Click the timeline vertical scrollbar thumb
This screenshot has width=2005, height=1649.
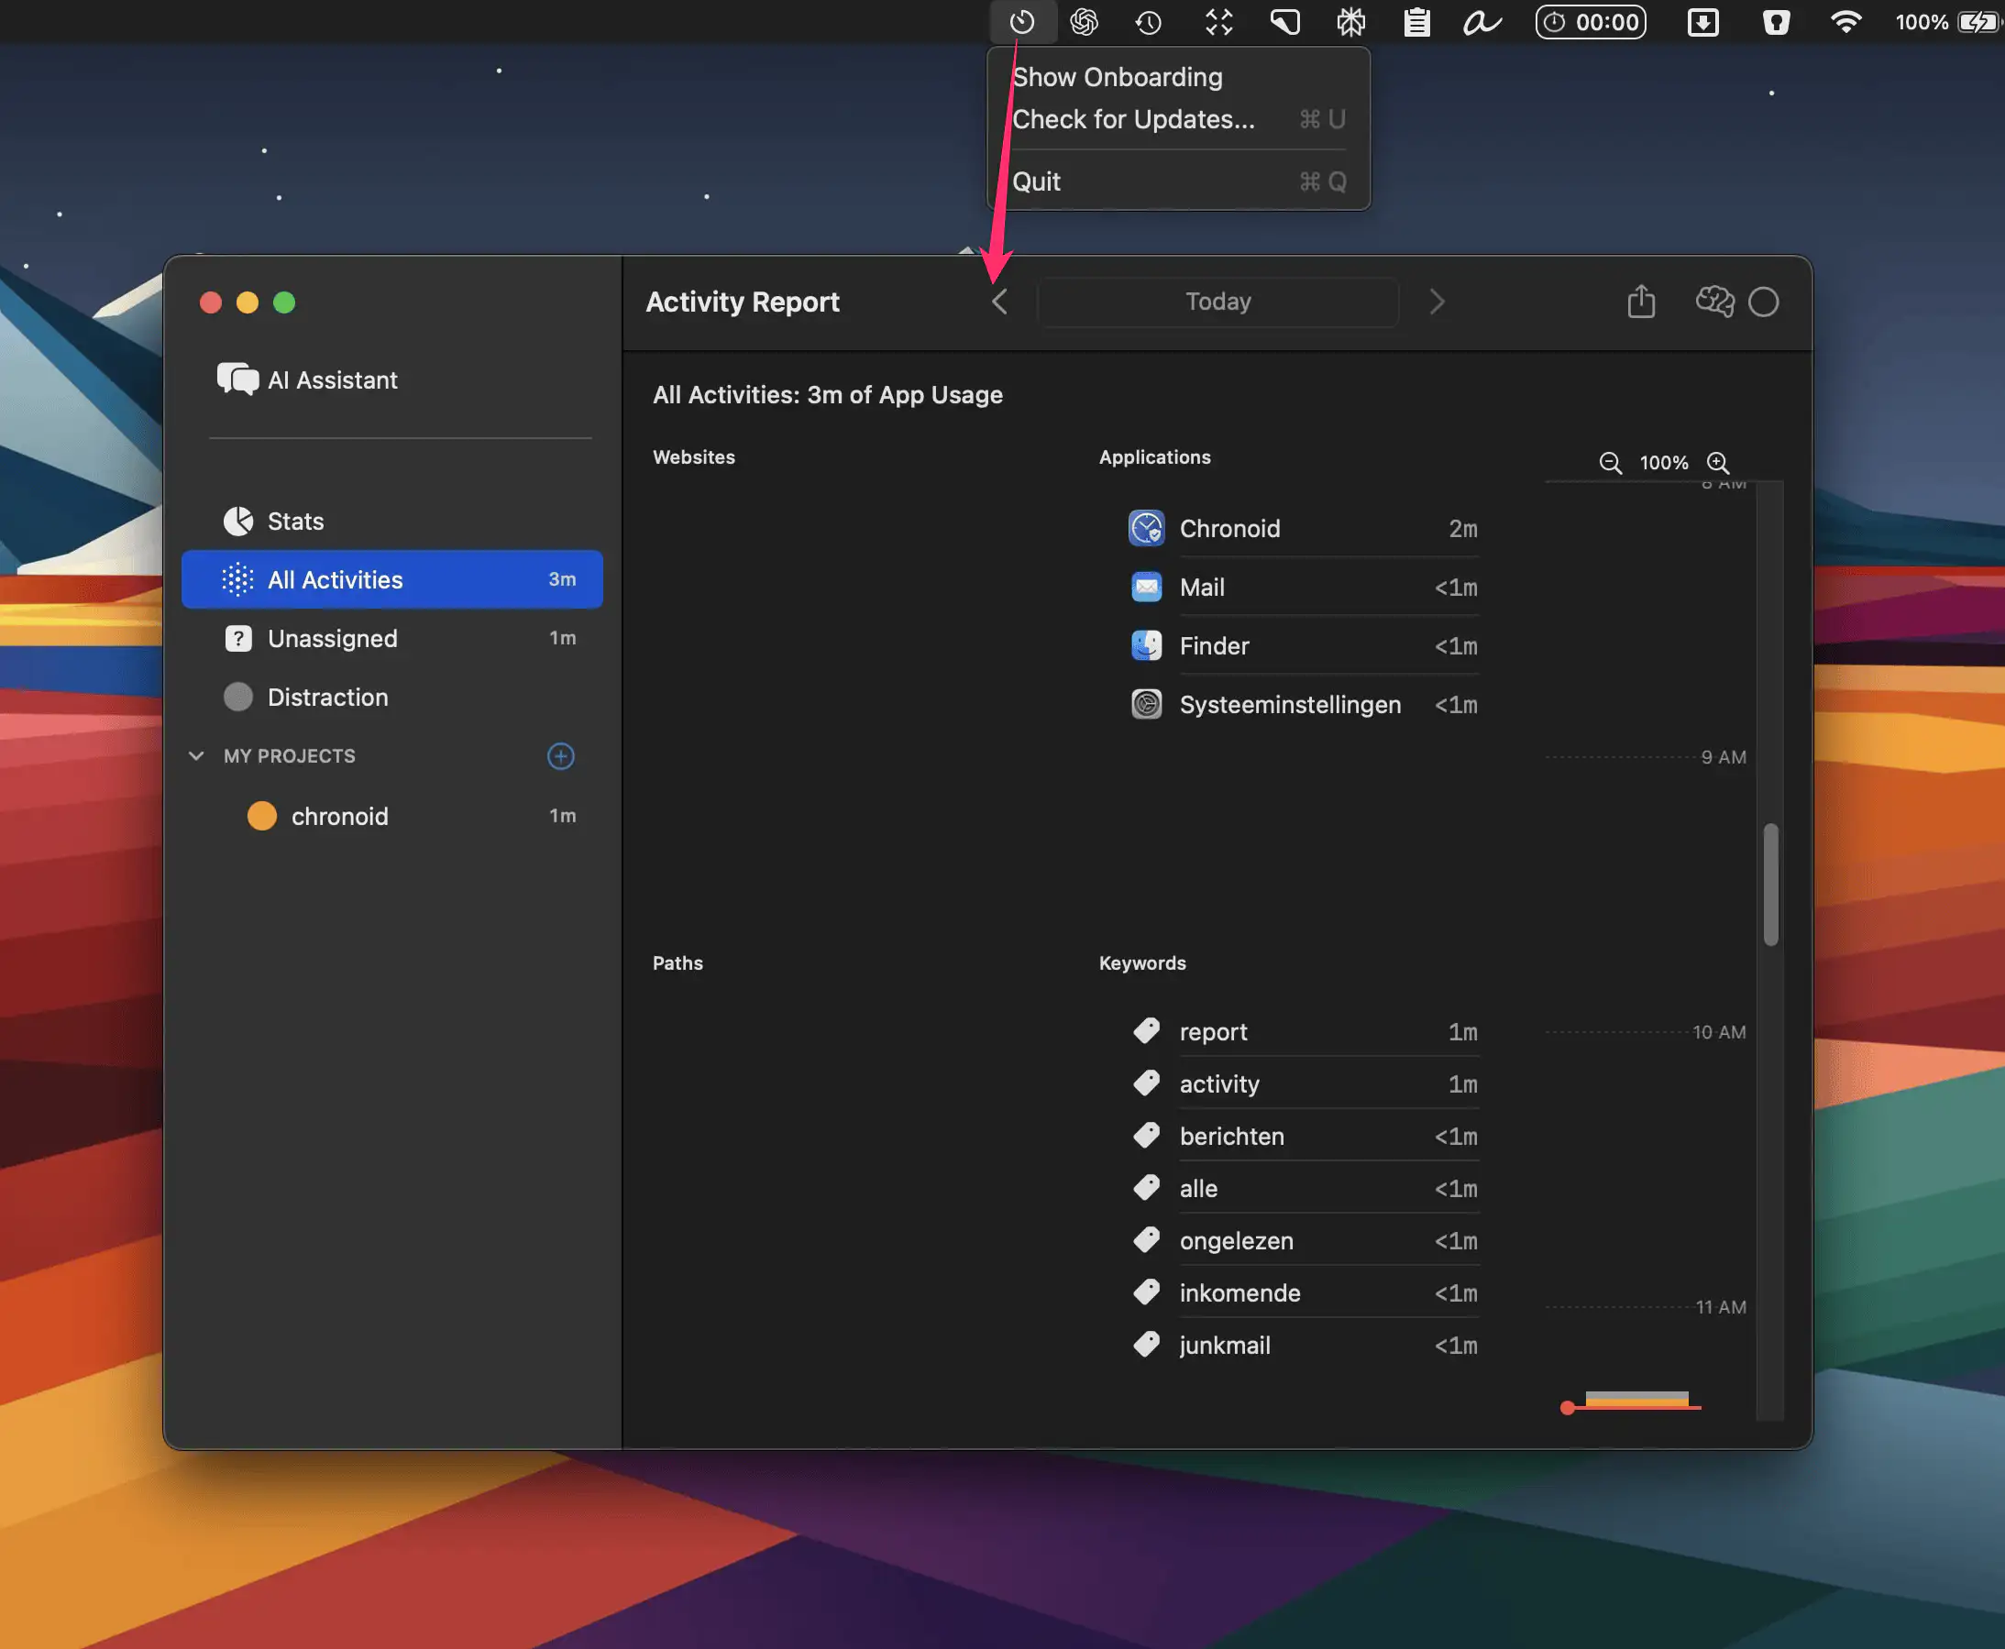[1770, 885]
